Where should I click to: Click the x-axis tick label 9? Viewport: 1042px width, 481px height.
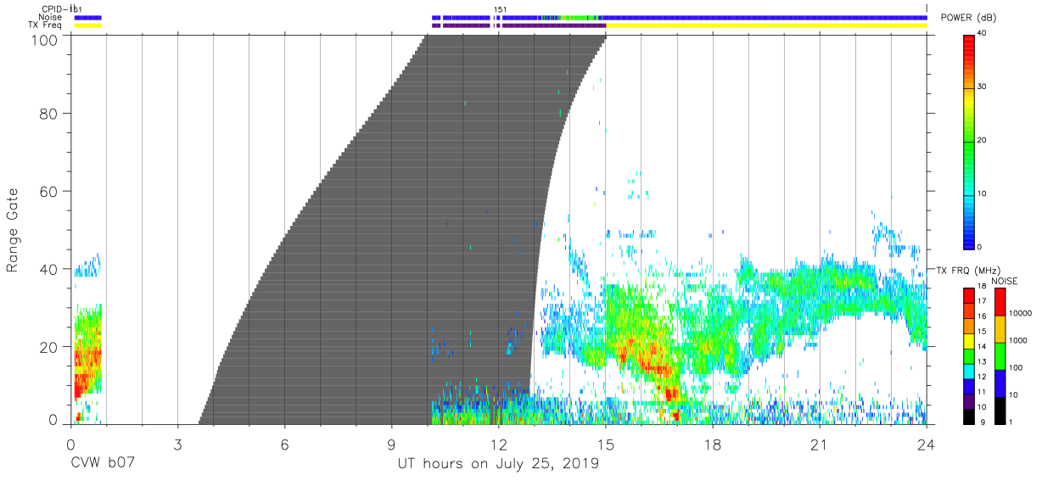pyautogui.click(x=391, y=444)
